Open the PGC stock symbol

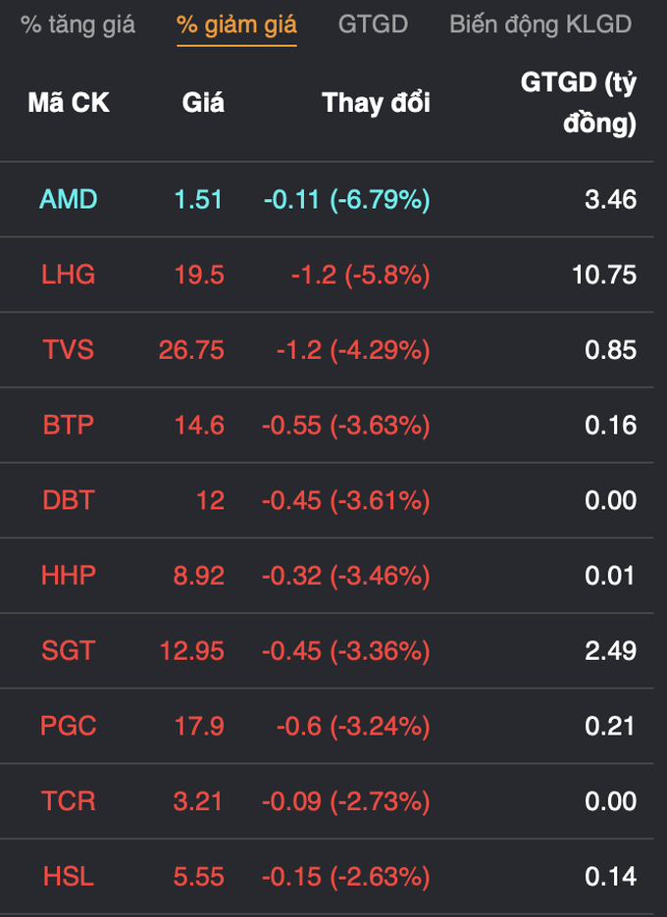tap(69, 726)
